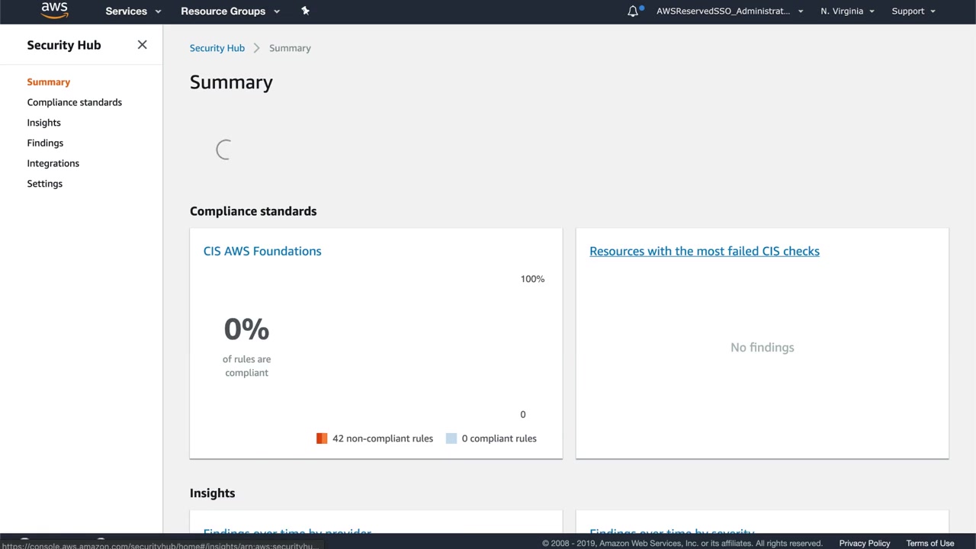The image size is (976, 549).
Task: Expand the Resource Groups dropdown
Action: (230, 11)
